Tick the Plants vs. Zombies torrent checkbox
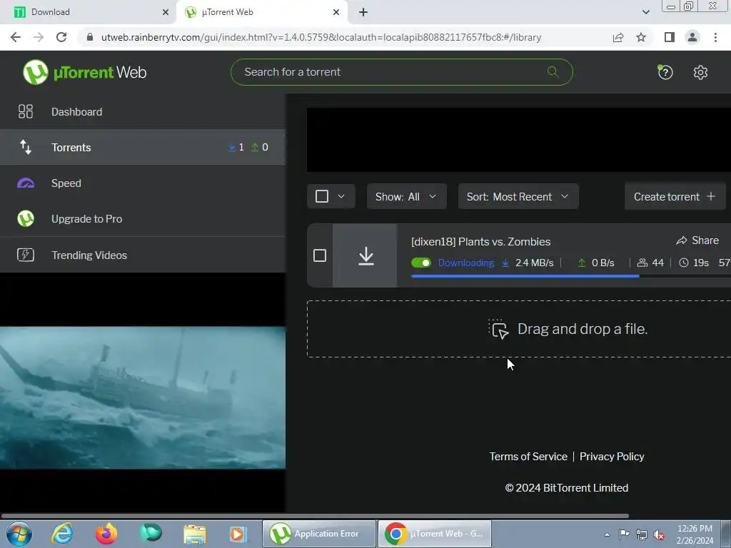Viewport: 731px width, 548px height. pos(320,255)
